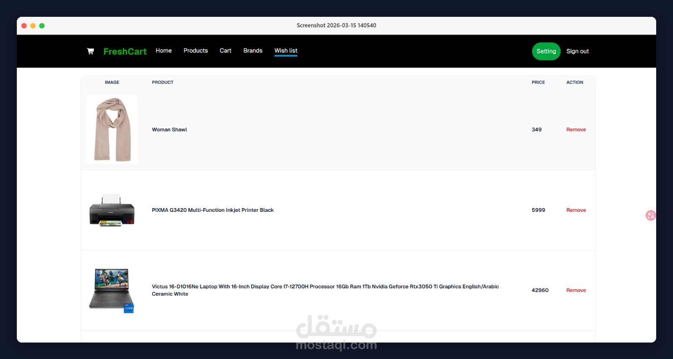This screenshot has width=673, height=359.
Task: Click the PRODUCT column header
Action: click(x=163, y=82)
